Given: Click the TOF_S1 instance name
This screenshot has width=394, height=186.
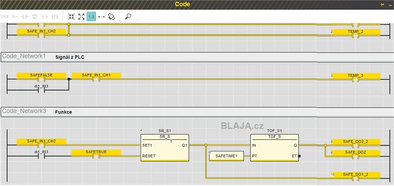Looking at the screenshot, I should click(274, 131).
